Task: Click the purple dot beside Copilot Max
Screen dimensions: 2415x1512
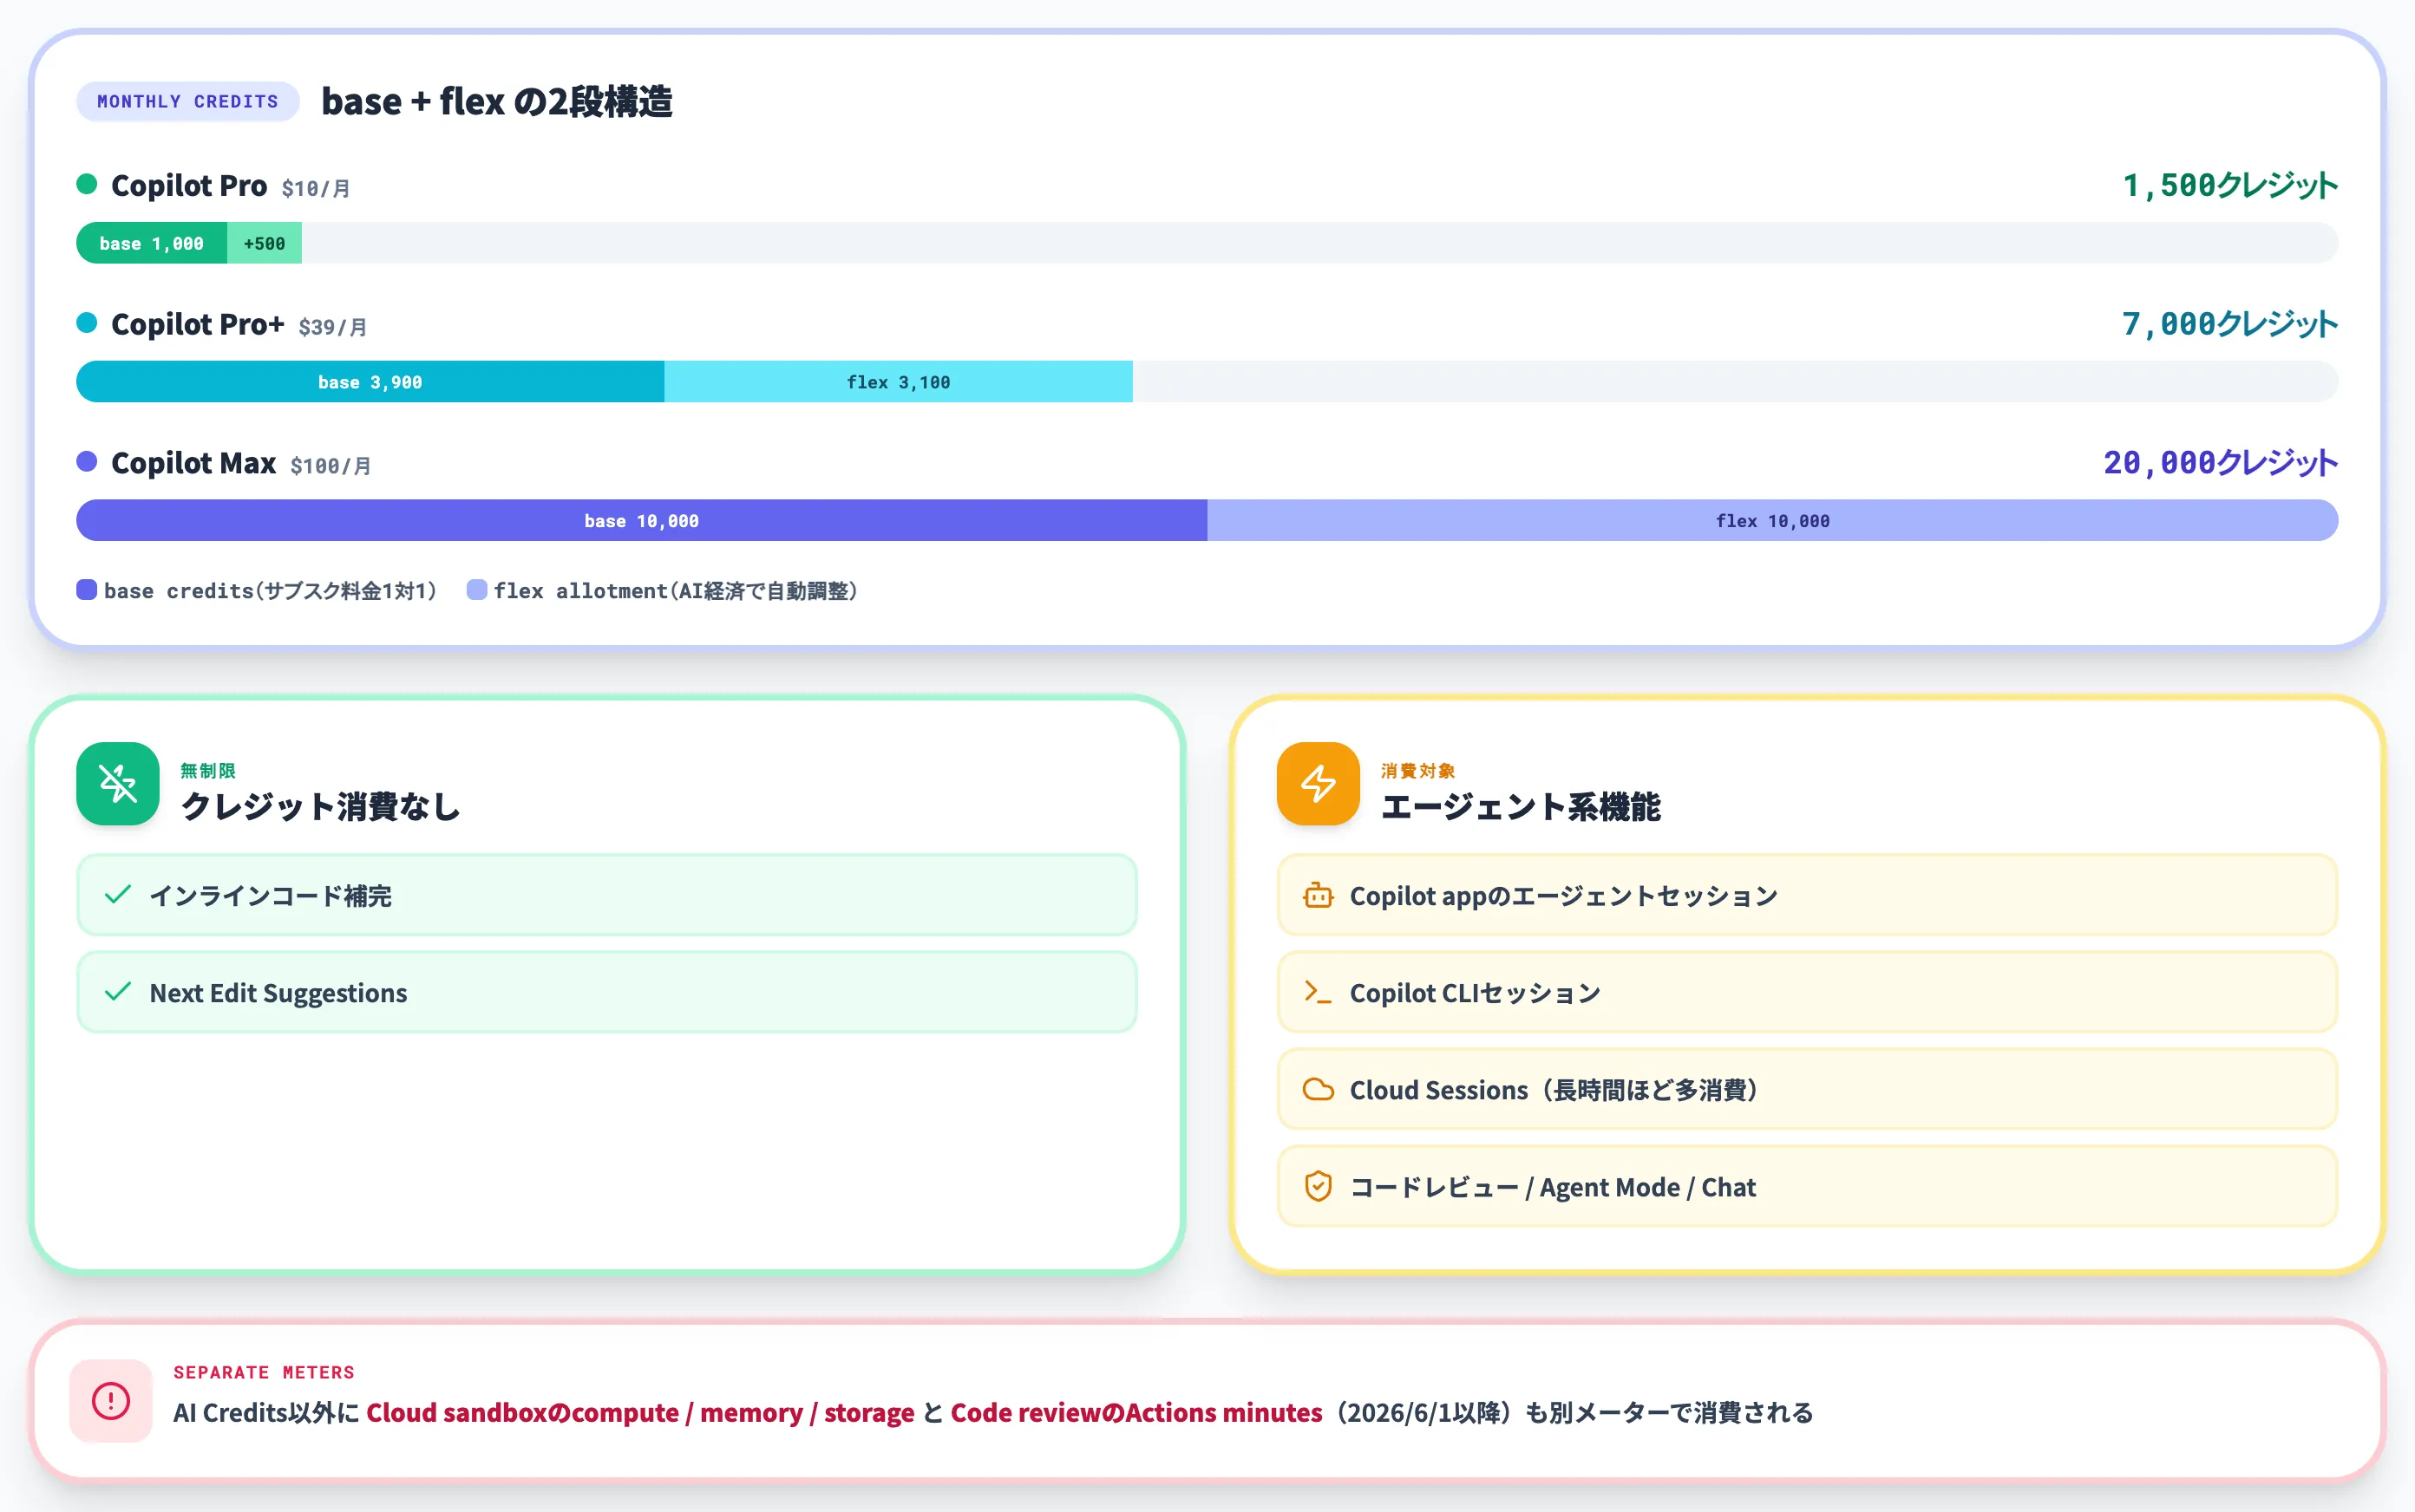Action: tap(87, 461)
